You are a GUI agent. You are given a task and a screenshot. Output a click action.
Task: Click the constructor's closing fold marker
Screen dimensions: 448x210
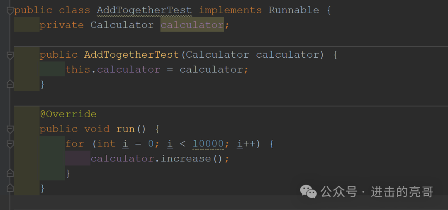(10, 84)
